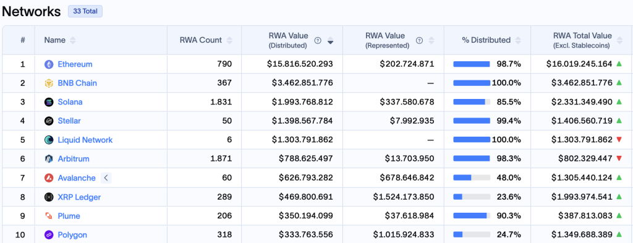Viewport: 633px width, 243px height.
Task: Click red down arrow in Arbitrum row
Action: (619, 159)
